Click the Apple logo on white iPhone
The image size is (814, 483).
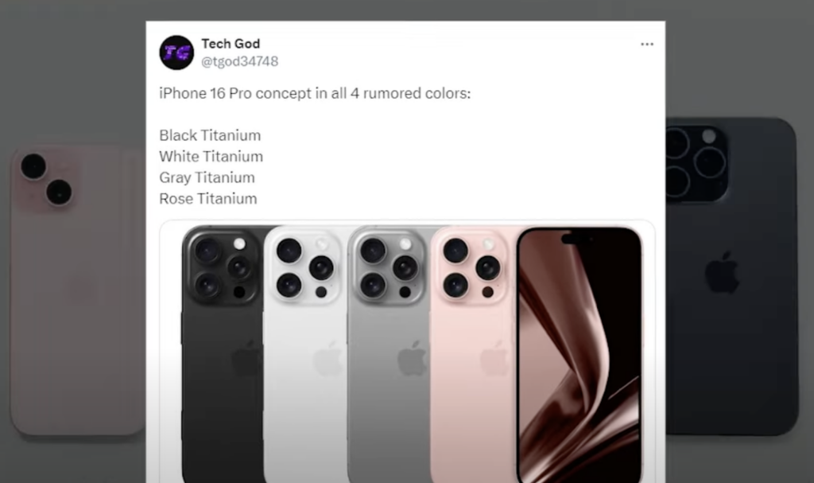click(x=328, y=358)
